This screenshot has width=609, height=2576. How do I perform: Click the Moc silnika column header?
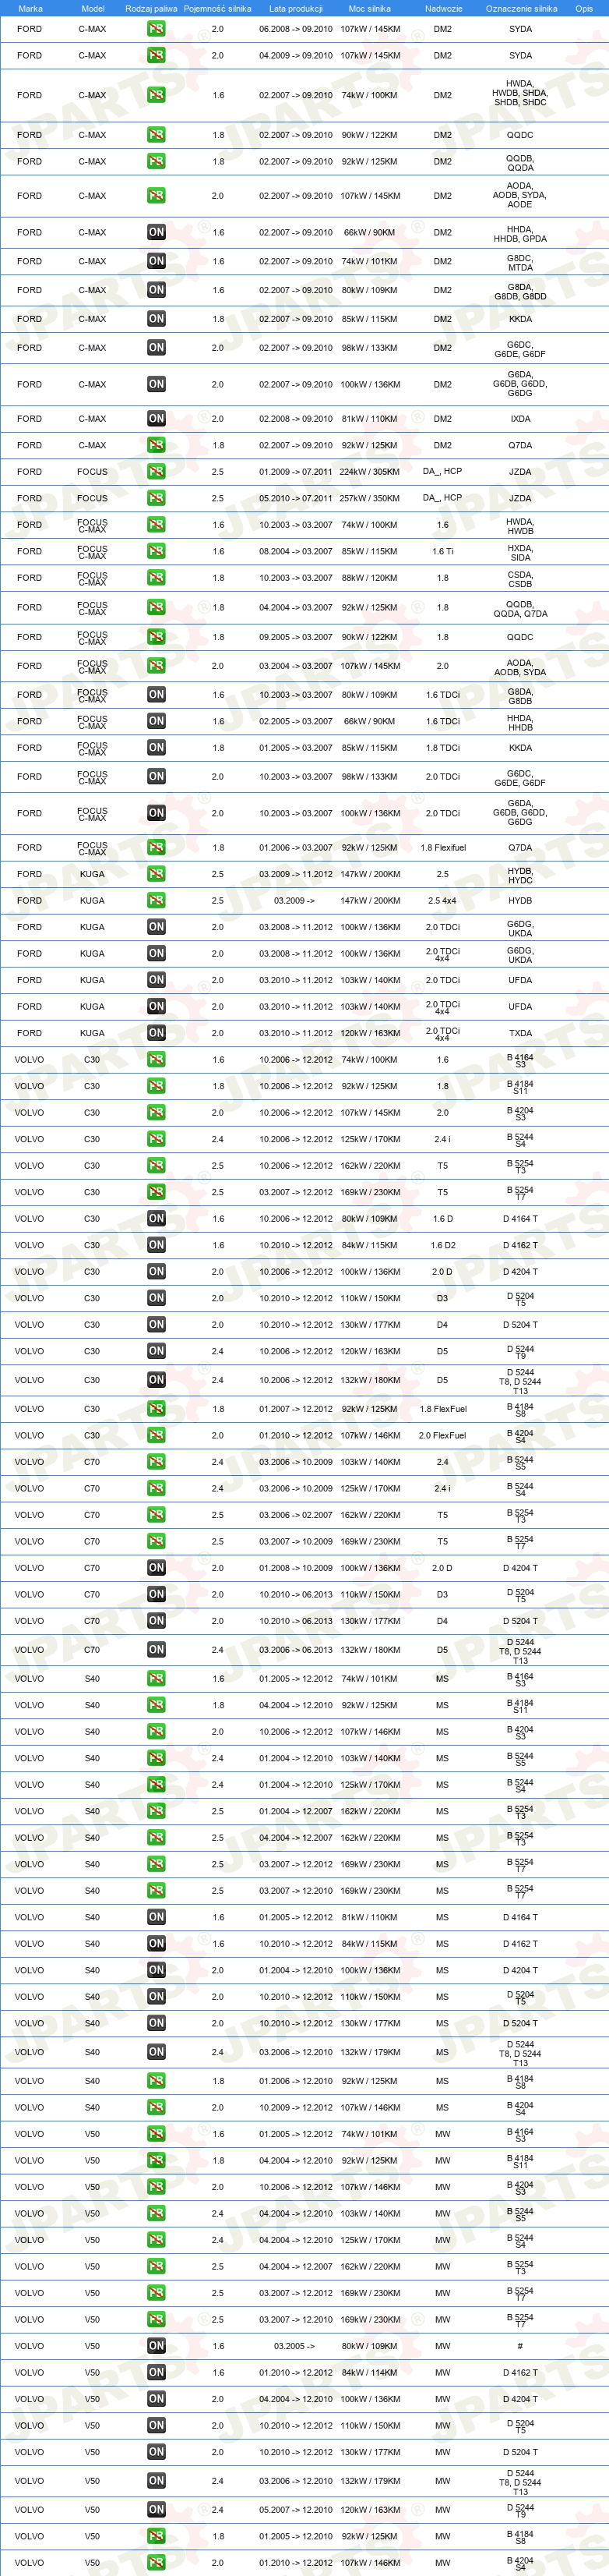tap(369, 8)
